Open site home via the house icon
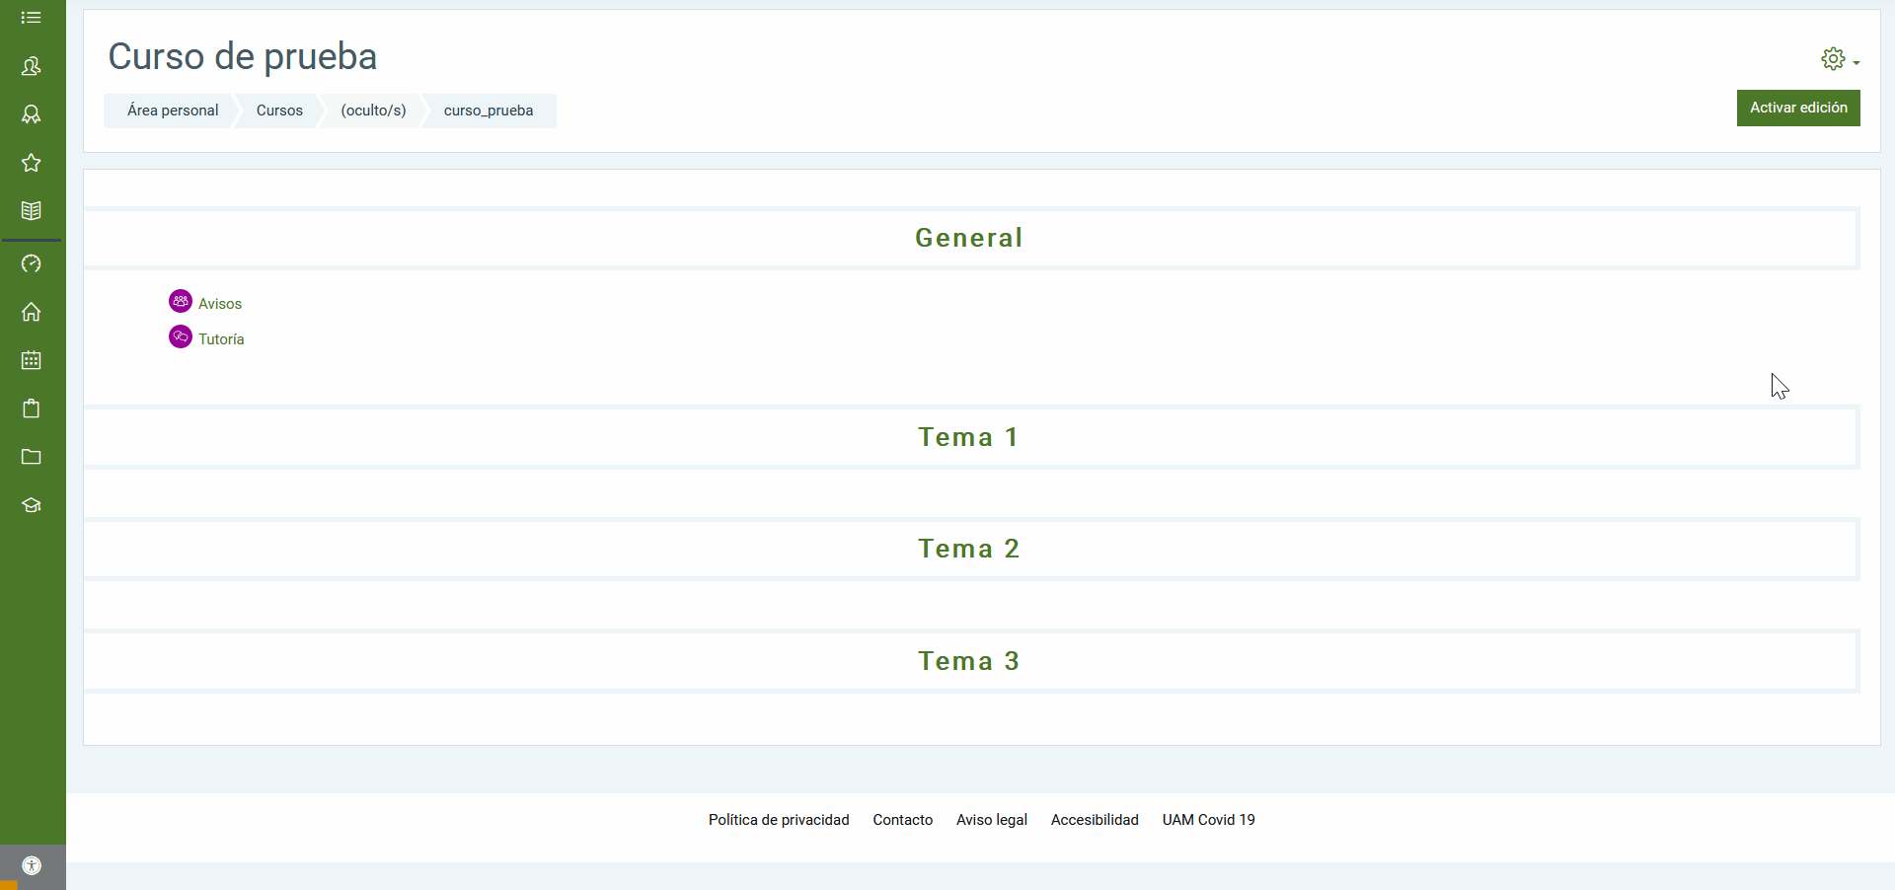 [31, 312]
